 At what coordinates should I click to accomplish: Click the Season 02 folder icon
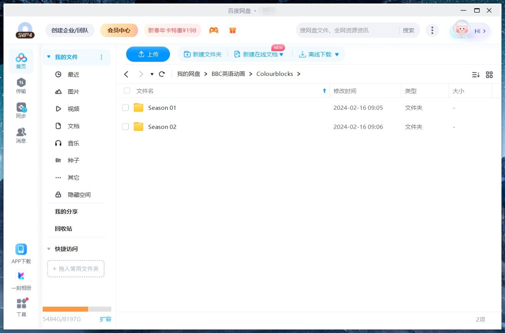[x=138, y=127]
